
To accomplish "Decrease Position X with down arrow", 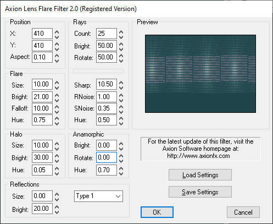I will (57, 37).
